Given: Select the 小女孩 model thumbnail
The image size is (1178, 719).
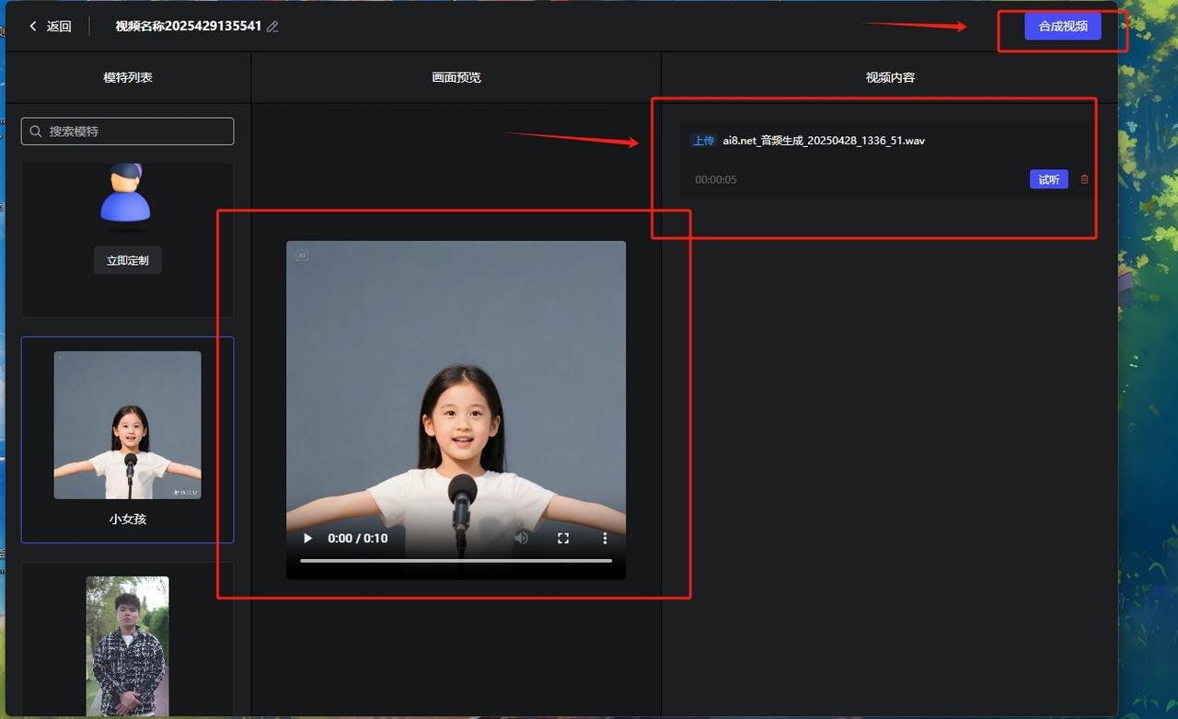Looking at the screenshot, I should 127,425.
